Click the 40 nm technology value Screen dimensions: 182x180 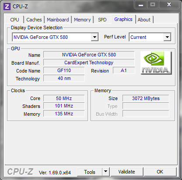[64, 78]
